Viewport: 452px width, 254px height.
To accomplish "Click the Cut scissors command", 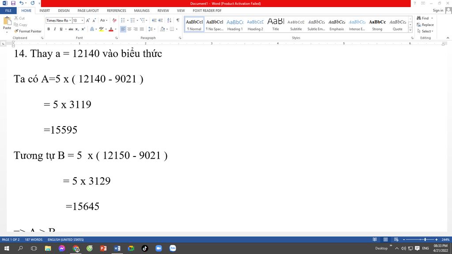I will pyautogui.click(x=19, y=18).
